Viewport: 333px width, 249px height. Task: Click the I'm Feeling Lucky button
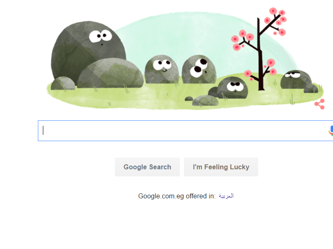[x=221, y=167]
